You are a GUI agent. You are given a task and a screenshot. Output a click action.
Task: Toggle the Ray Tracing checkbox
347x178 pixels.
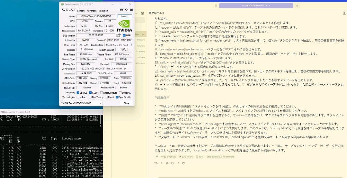coord(90,97)
